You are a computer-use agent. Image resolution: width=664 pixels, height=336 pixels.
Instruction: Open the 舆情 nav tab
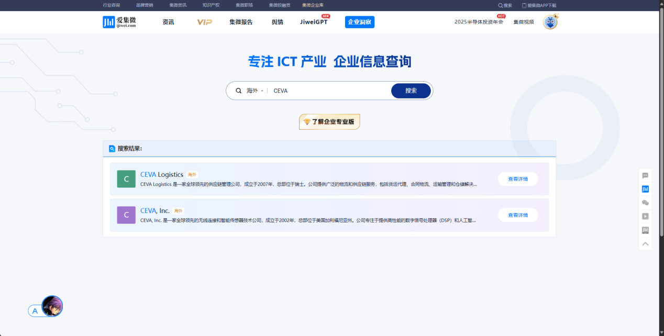[277, 22]
